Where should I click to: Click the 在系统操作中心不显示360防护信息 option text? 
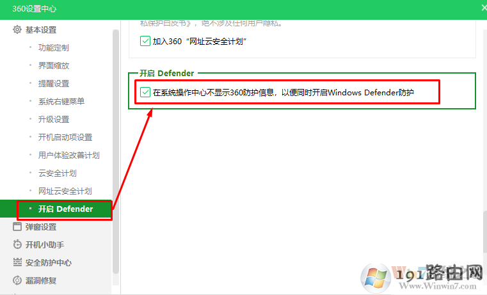[x=283, y=93]
